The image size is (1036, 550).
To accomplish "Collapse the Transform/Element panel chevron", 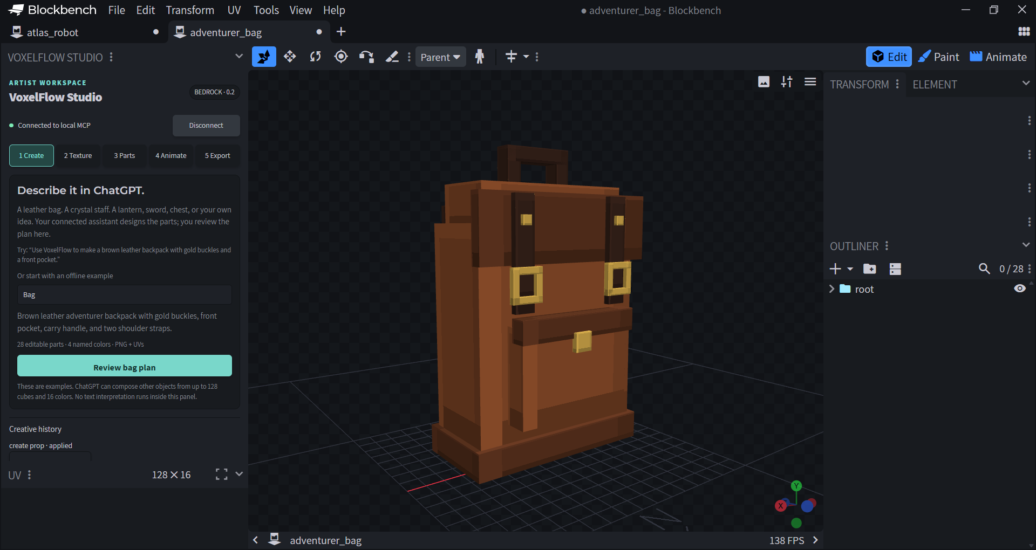I will click(1026, 84).
